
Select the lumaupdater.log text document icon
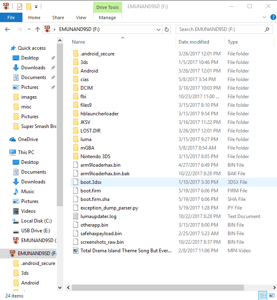[76, 216]
